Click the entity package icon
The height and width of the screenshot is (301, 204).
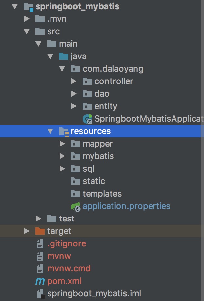pos(87,106)
